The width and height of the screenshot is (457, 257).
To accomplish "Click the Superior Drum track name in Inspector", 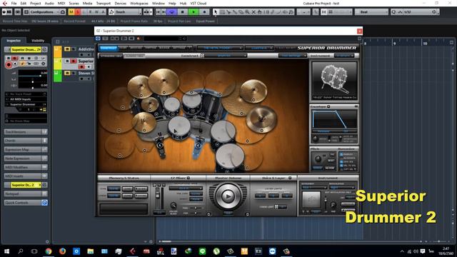I will click(x=26, y=49).
